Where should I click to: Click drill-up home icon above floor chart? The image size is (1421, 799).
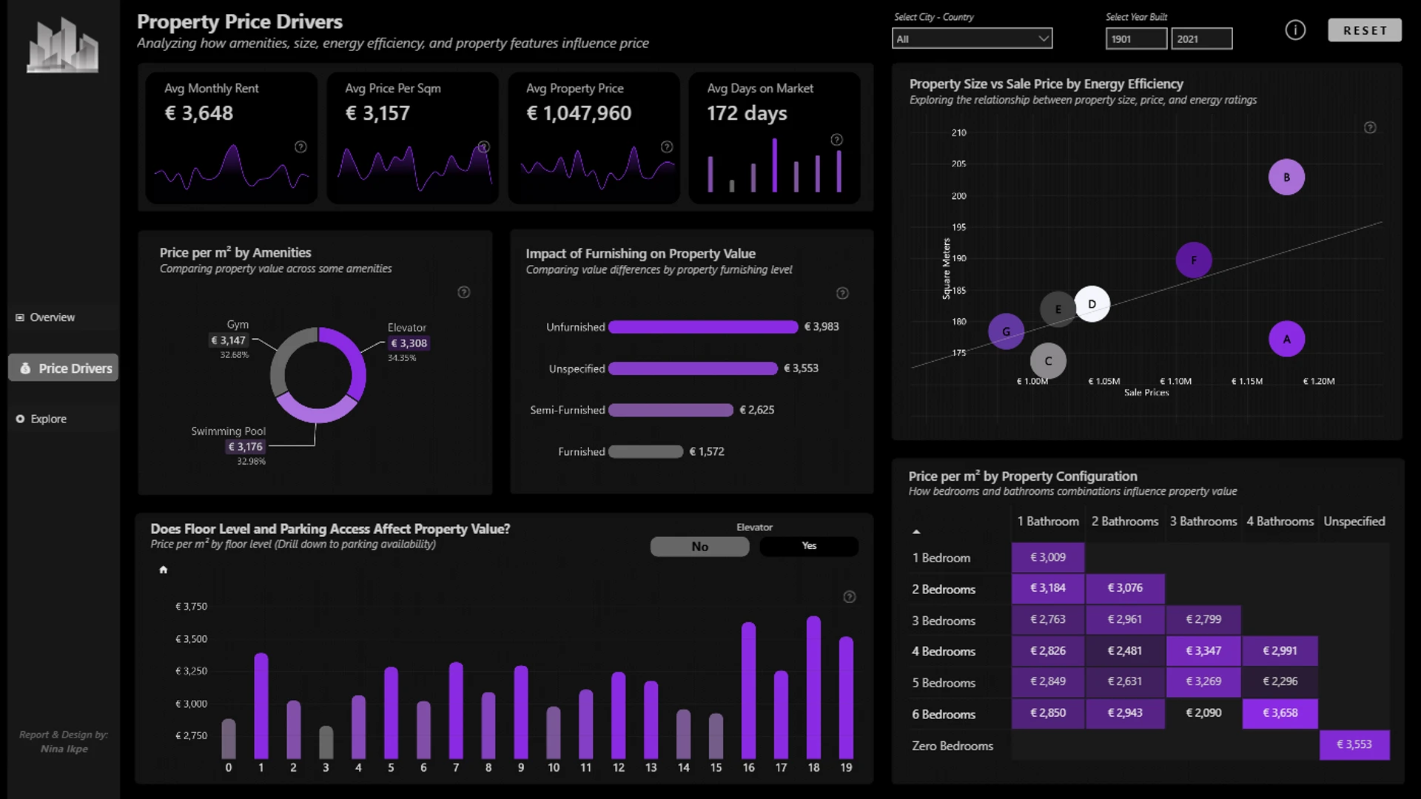pos(164,570)
